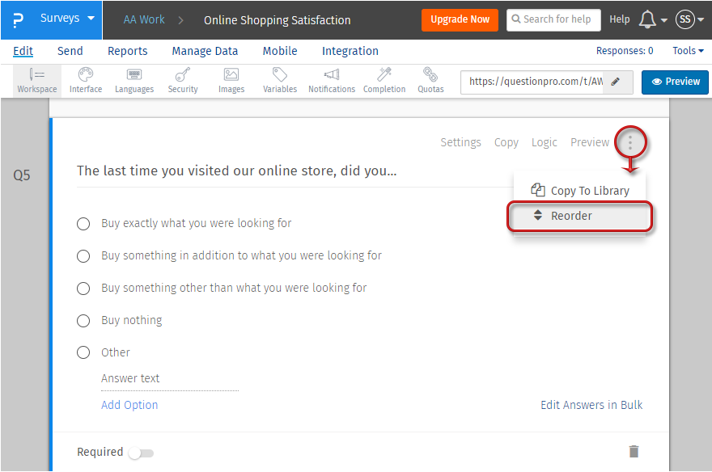Viewport: 712px width, 472px height.
Task: Select "Buy exactly what you were looking for"
Action: [83, 224]
